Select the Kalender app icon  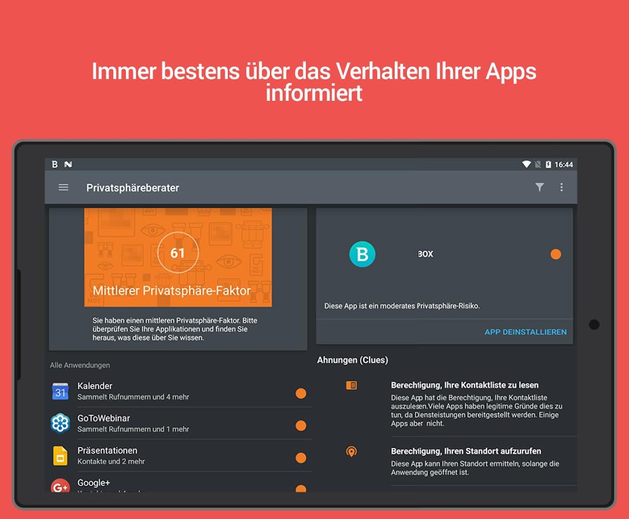(x=60, y=391)
